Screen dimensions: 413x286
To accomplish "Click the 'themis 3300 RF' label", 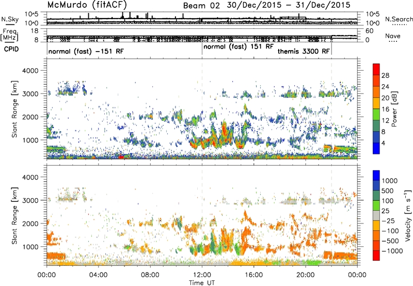I will 304,52.
